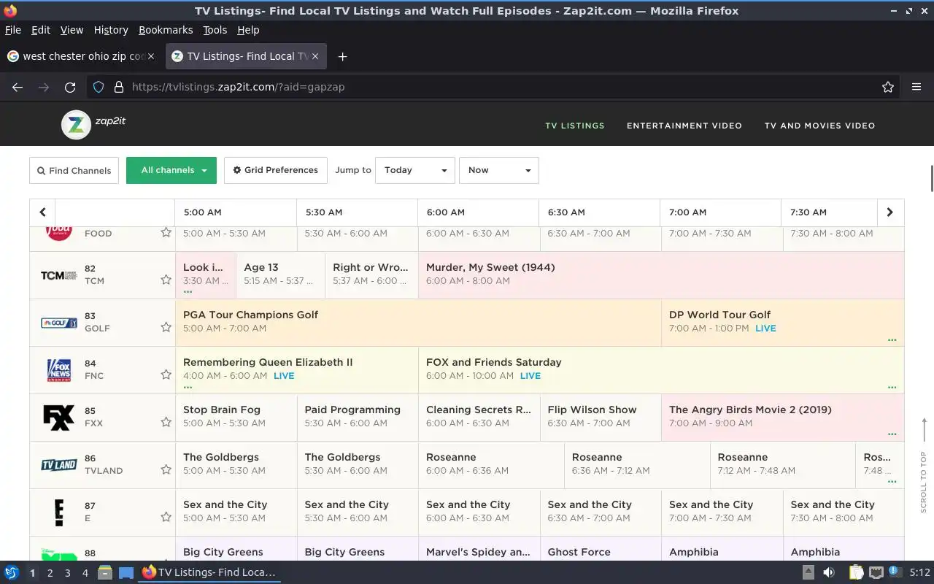This screenshot has height=584, width=934.
Task: Favorite the FXX channel star
Action: pos(166,422)
